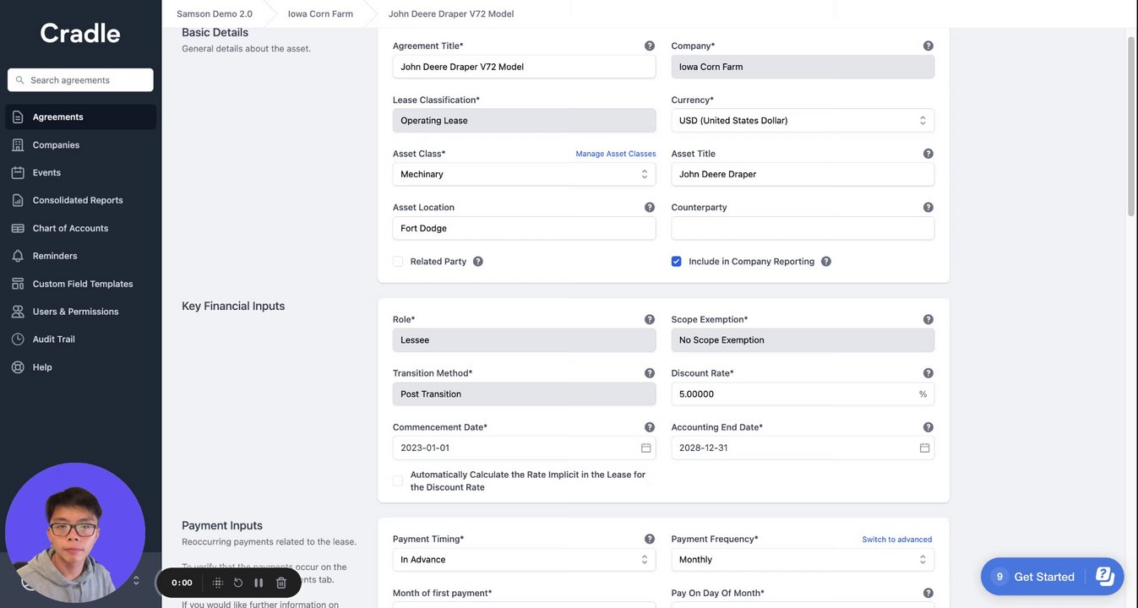Click the trash icon in recording controls
1138x608 pixels.
click(x=281, y=583)
